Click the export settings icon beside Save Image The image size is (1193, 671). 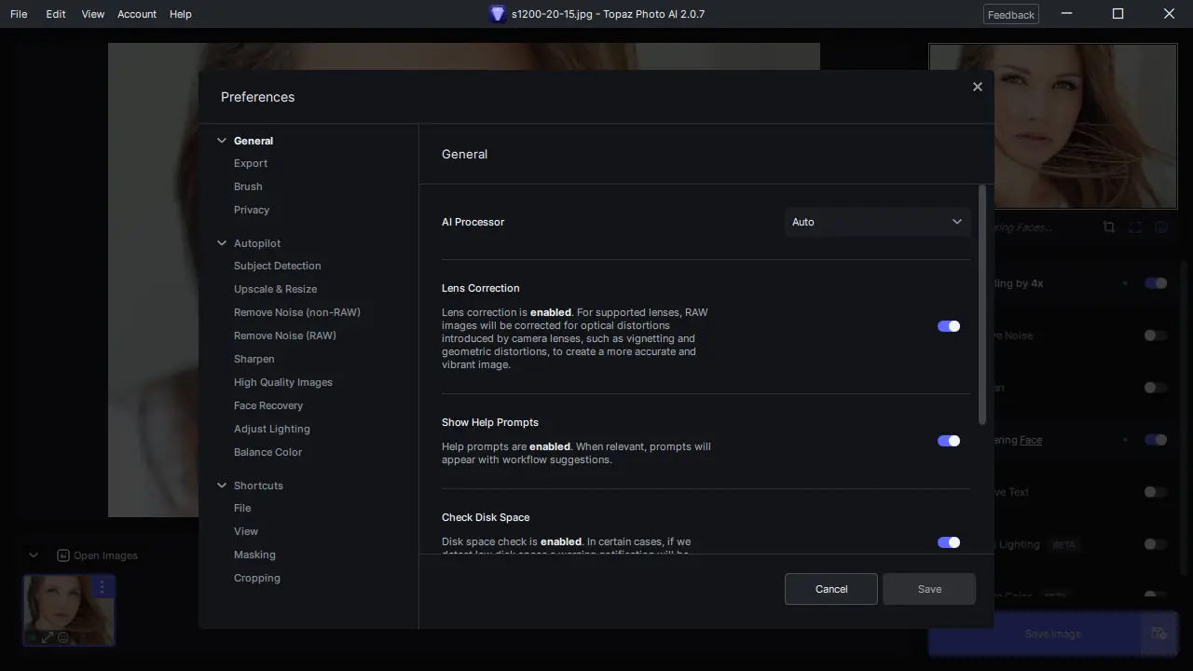coord(1159,634)
